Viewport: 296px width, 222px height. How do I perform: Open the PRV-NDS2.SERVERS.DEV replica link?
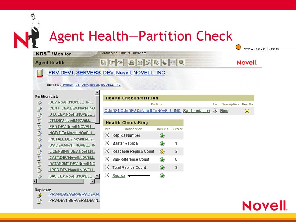point(74,194)
